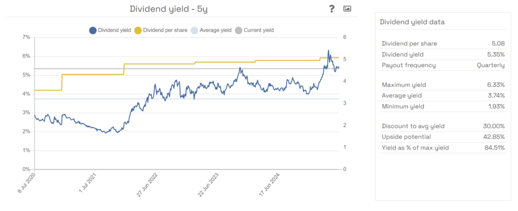Click the gray Current yield legend dot
This screenshot has width=518, height=211.
(x=238, y=30)
